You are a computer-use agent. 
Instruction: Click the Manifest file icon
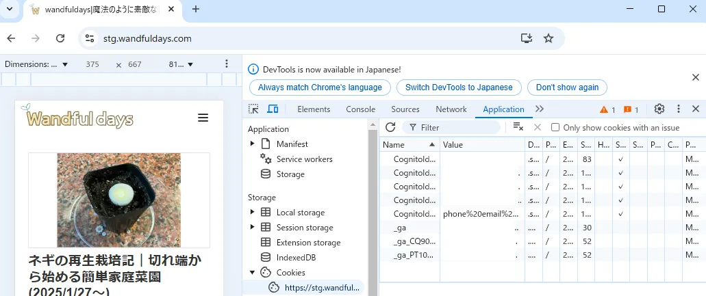tap(266, 144)
